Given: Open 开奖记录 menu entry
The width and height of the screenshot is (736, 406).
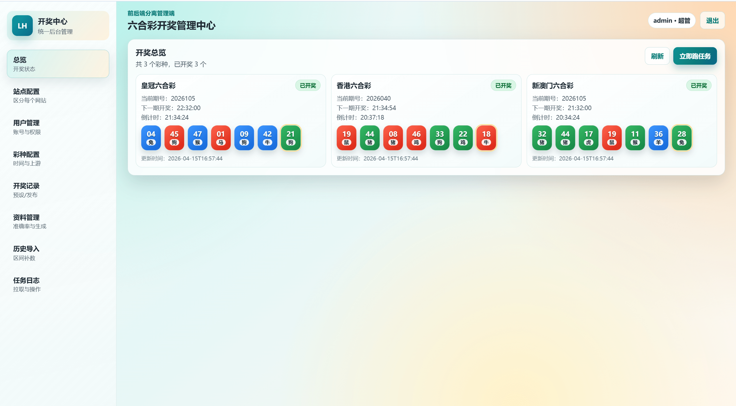Looking at the screenshot, I should click(x=58, y=190).
